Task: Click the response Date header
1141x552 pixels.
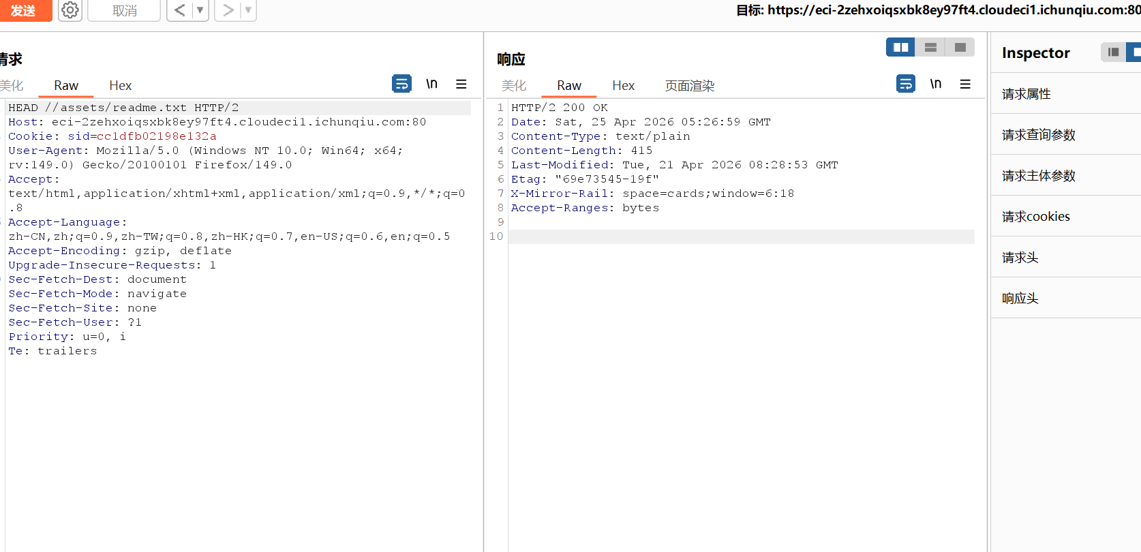Action: [641, 122]
